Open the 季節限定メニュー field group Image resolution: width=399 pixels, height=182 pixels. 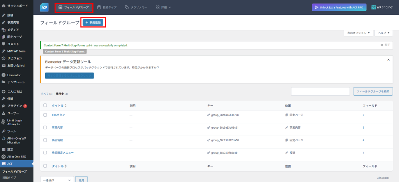pos(62,153)
